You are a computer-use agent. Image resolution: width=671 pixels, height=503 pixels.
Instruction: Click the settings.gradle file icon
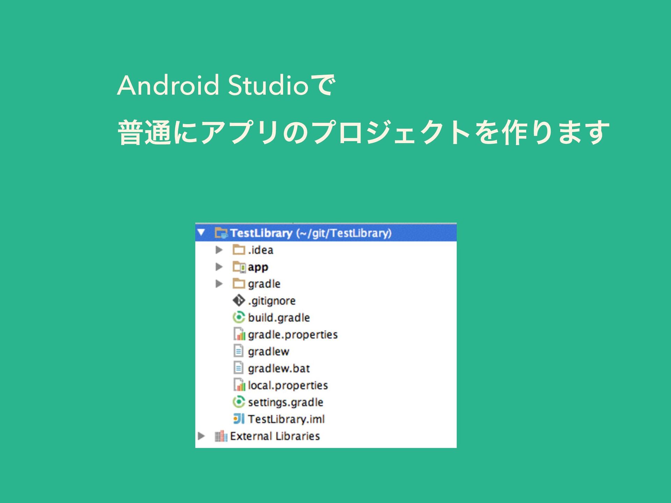click(239, 402)
